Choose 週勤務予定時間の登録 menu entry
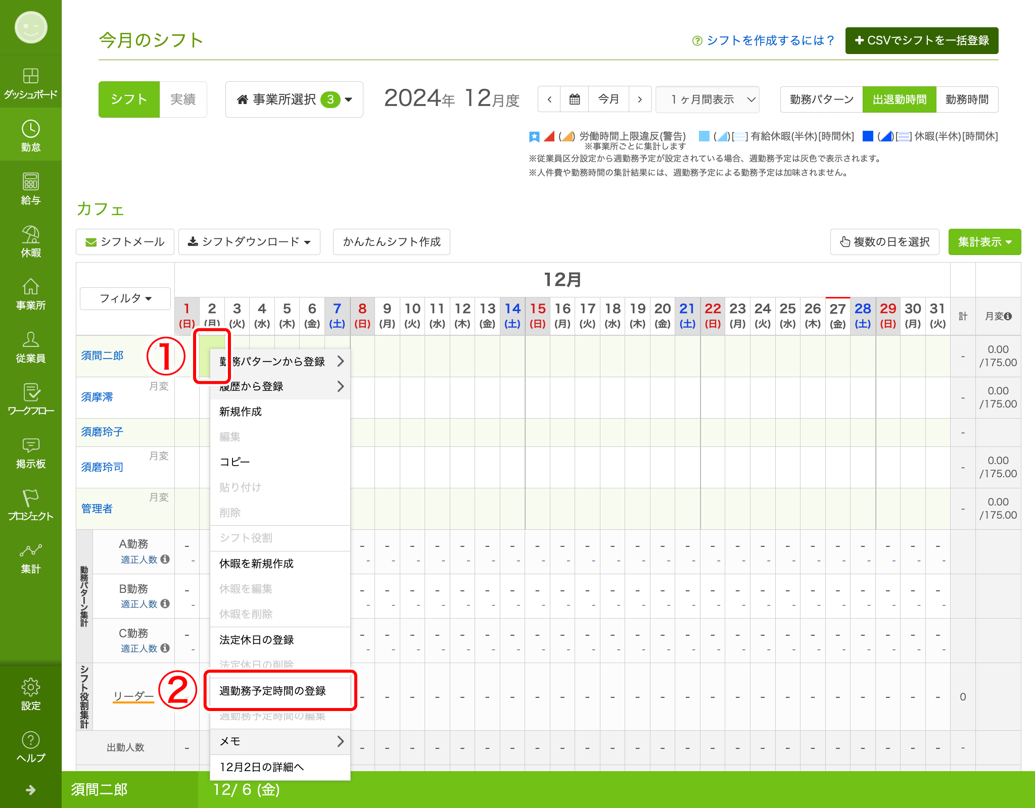Image resolution: width=1035 pixels, height=808 pixels. point(280,691)
